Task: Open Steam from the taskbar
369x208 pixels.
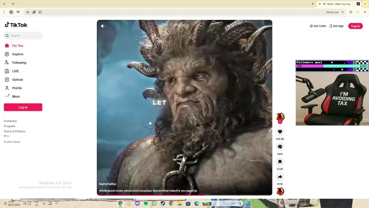Action: 163,203
